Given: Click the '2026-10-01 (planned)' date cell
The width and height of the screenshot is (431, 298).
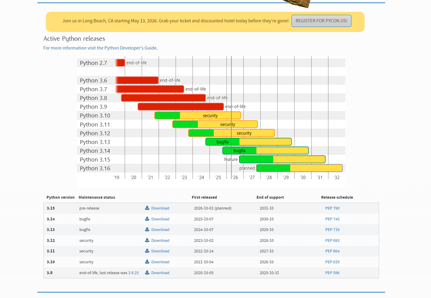Looking at the screenshot, I should [213, 208].
